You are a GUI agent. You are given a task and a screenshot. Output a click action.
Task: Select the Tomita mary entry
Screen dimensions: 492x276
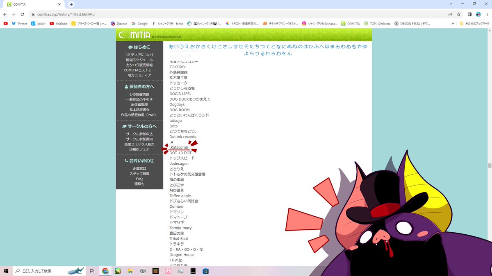[180, 228]
